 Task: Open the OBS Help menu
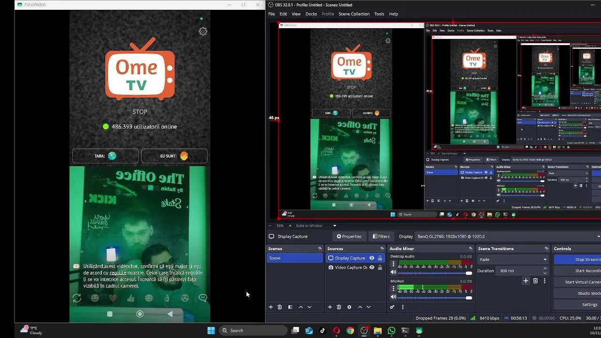(x=393, y=14)
